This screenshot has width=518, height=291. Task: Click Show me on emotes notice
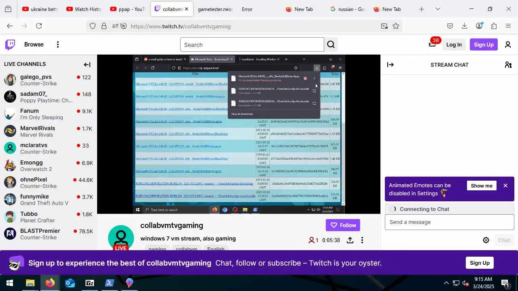tap(482, 186)
